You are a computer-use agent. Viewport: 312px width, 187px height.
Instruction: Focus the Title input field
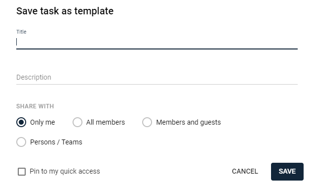coord(157,42)
